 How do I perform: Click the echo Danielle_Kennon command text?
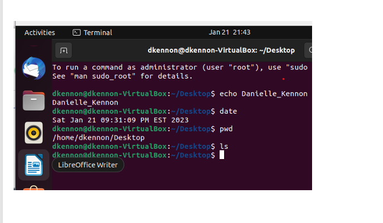[263, 94]
